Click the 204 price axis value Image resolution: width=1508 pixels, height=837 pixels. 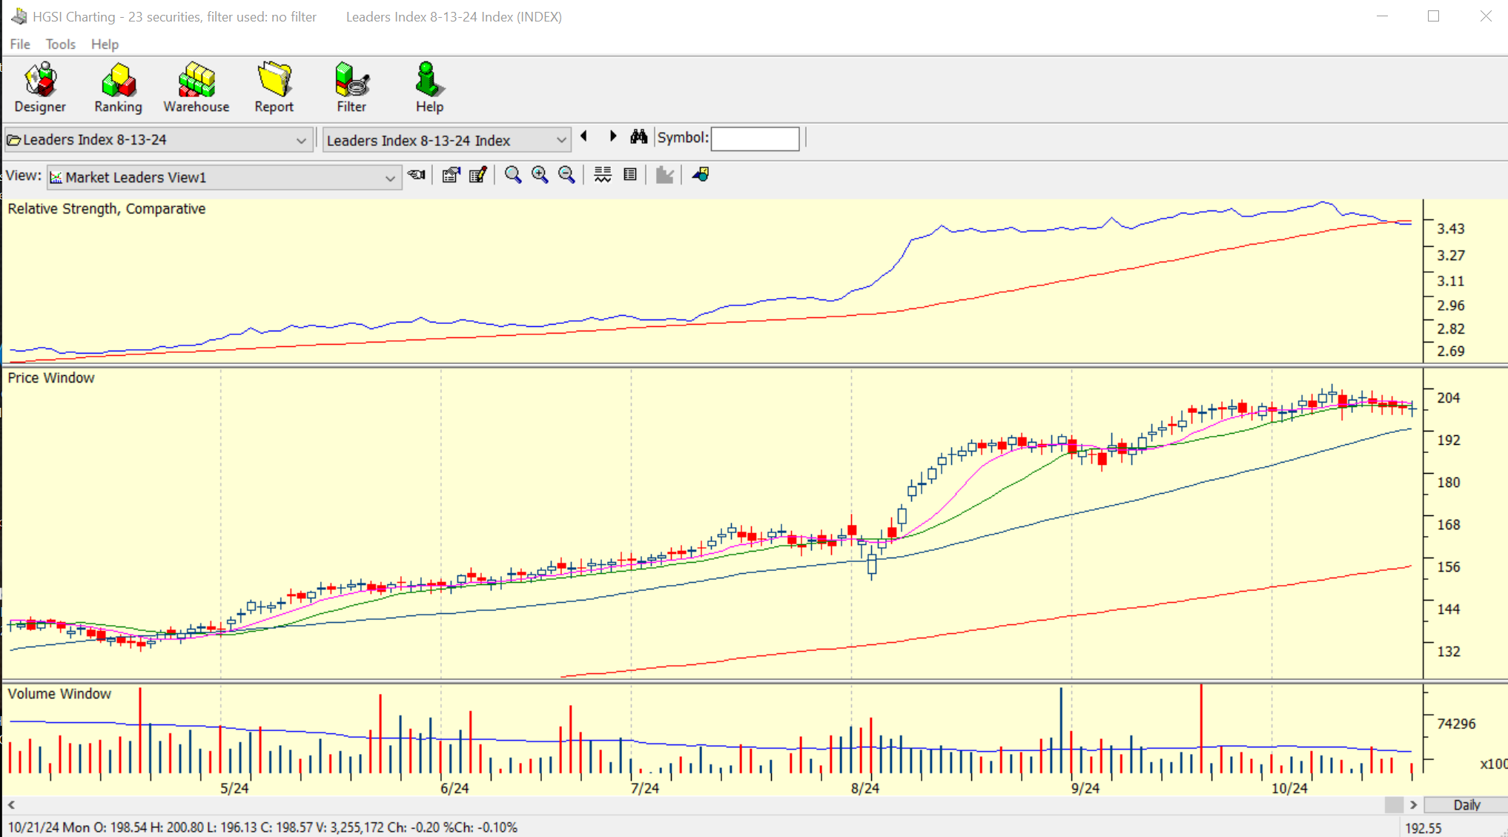tap(1449, 398)
